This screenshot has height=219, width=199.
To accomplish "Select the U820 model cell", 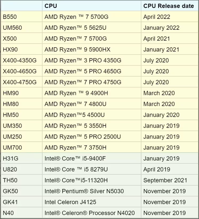I will (10, 169).
